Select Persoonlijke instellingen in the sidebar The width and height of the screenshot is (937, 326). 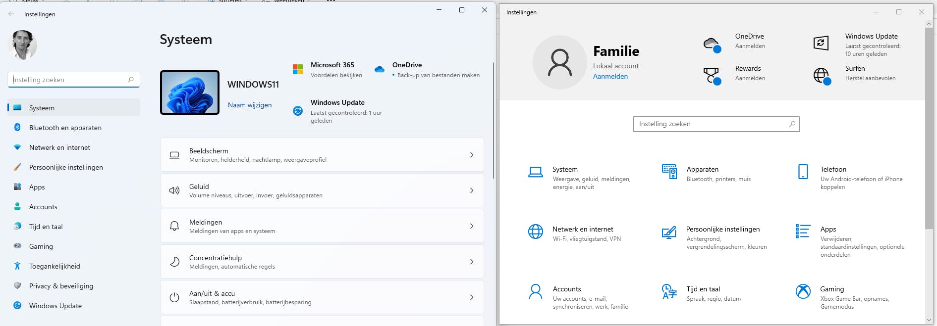66,167
